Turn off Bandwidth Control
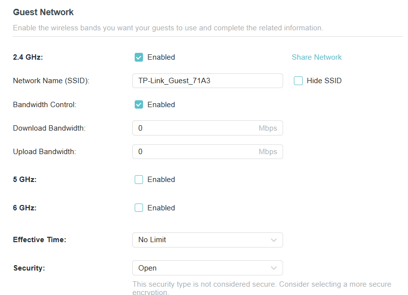 [x=139, y=104]
